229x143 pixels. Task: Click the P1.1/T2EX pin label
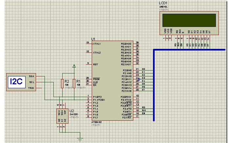[99, 100]
